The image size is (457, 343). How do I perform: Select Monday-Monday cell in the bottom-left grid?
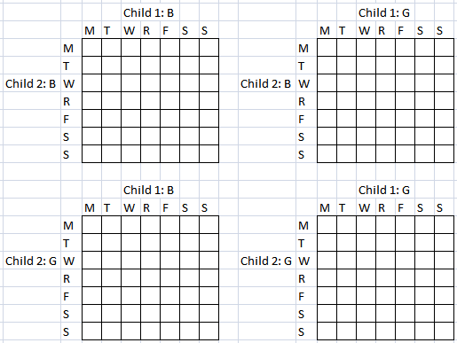click(91, 225)
